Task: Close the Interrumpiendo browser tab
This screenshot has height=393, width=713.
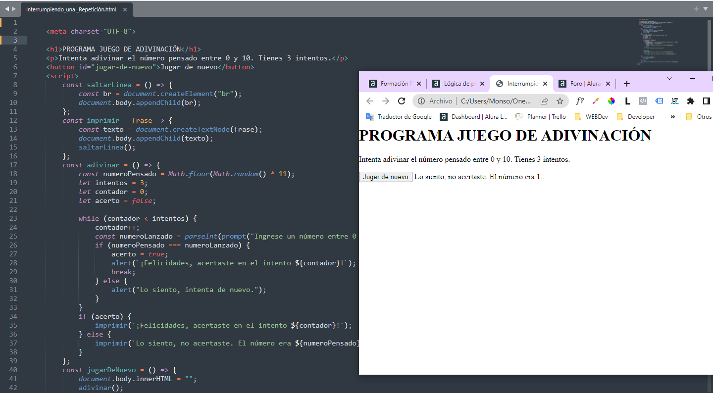Action: 545,84
